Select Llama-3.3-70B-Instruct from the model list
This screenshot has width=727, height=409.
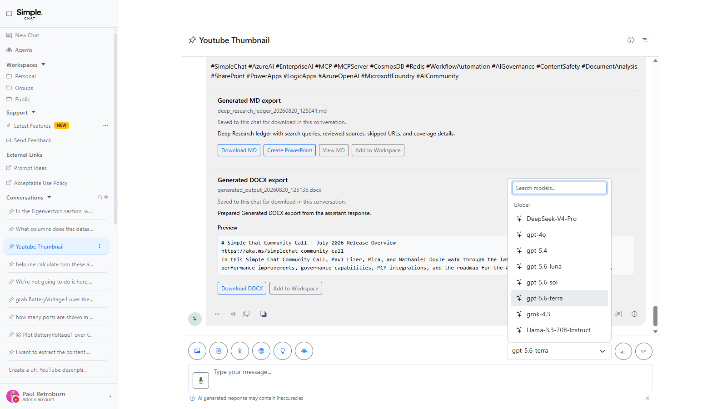point(559,330)
